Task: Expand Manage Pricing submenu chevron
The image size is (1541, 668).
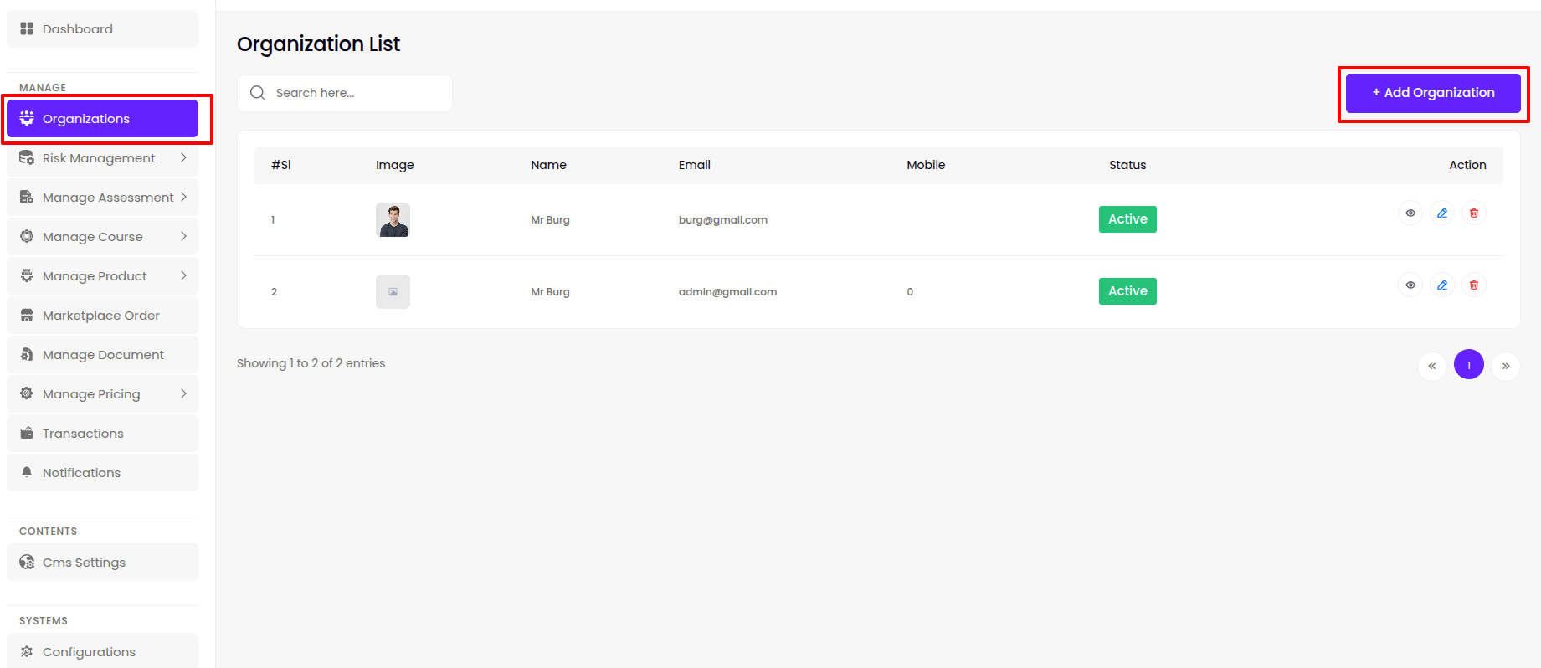Action: tap(183, 394)
